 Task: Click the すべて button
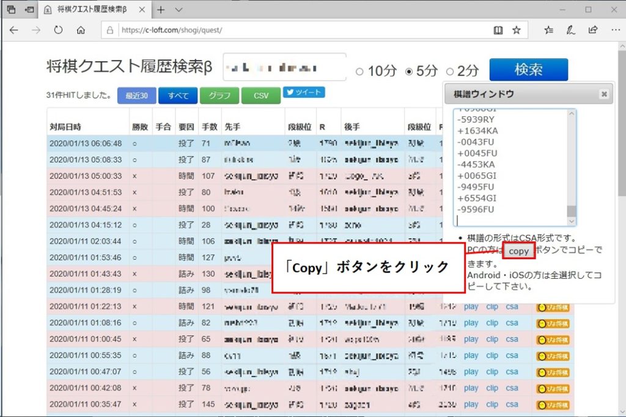[x=178, y=96]
